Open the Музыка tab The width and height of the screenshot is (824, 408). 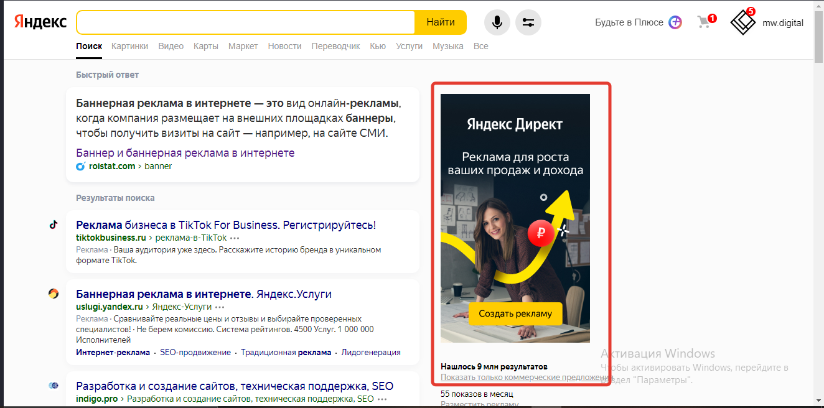tap(448, 46)
